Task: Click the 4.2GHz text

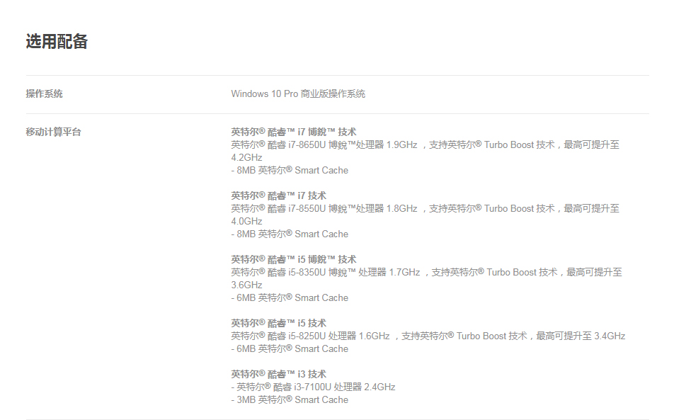Action: 246,158
